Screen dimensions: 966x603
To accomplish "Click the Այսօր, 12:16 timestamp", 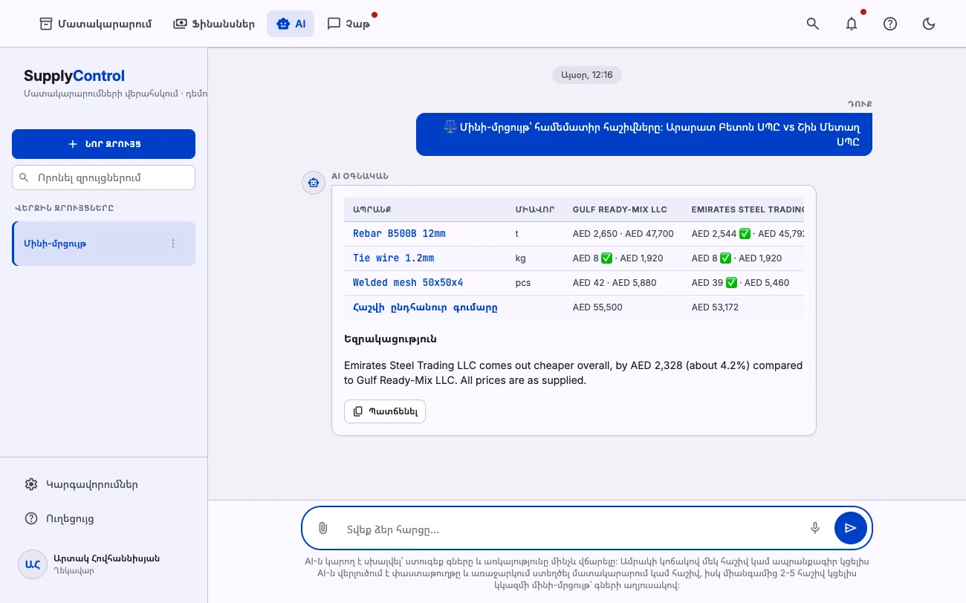I will click(587, 75).
